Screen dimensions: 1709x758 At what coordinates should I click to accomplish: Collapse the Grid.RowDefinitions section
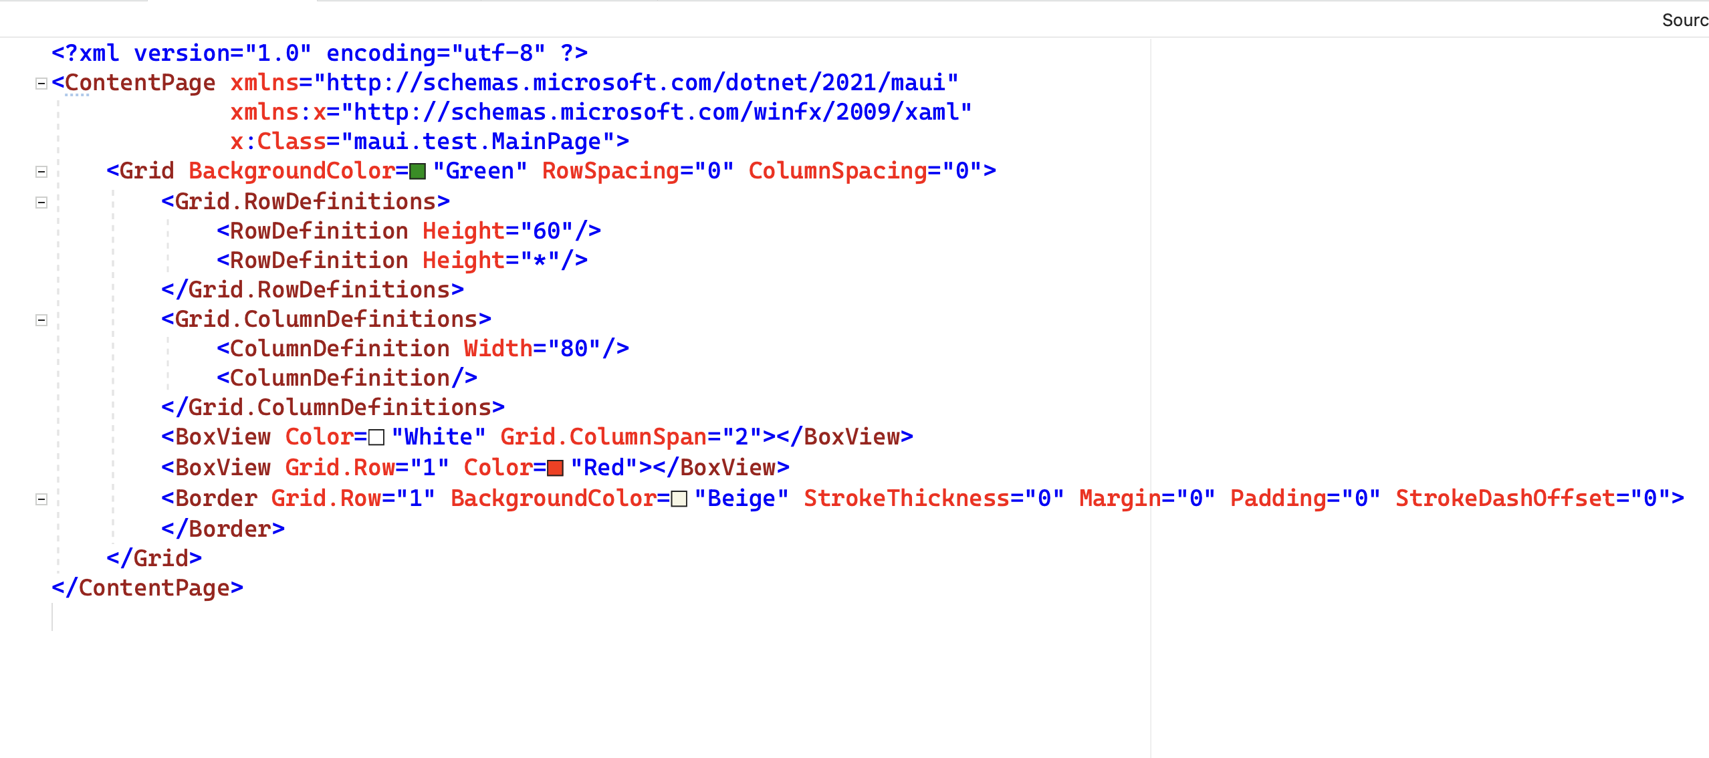point(41,201)
